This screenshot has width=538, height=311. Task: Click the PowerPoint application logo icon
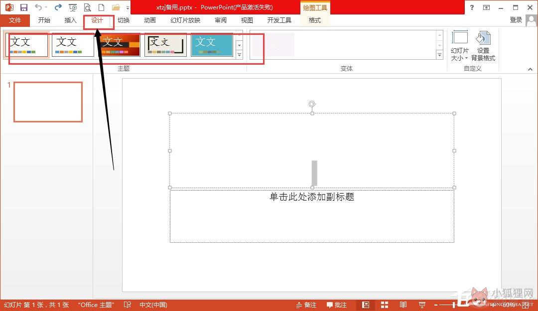[9, 7]
